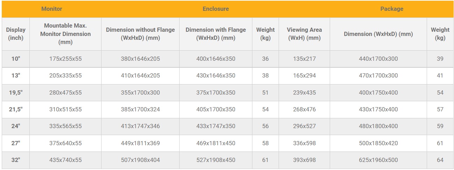Click the Enclosure group header
The image size is (454, 170).
216,9
